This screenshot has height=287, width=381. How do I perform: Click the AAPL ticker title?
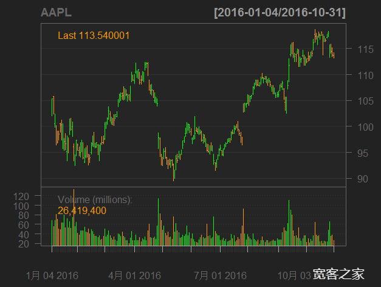click(x=56, y=13)
